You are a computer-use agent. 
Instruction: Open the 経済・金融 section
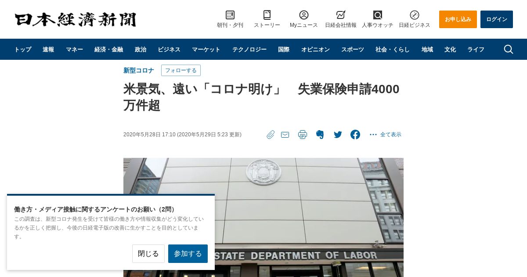[108, 50]
